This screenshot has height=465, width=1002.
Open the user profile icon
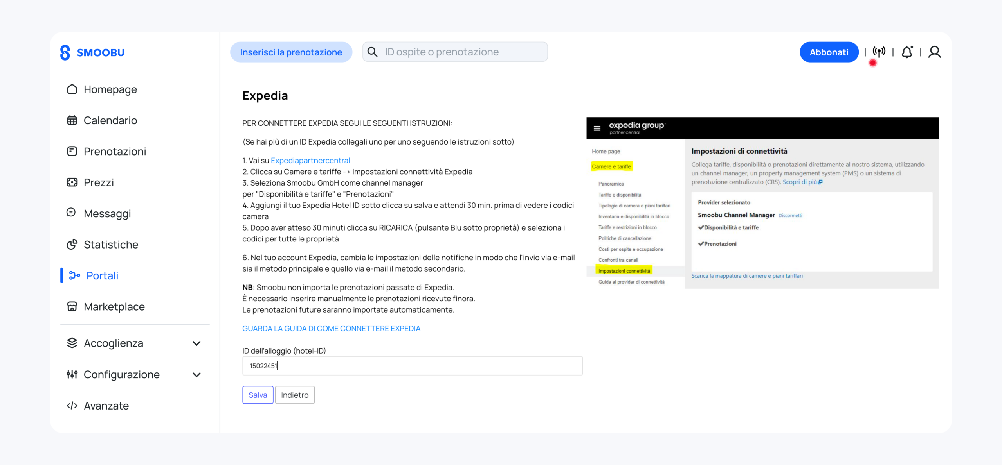coord(935,52)
